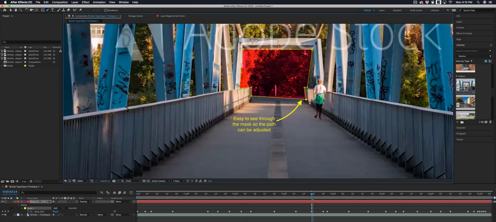Click the Shape... link for Mask Path

tap(56, 211)
